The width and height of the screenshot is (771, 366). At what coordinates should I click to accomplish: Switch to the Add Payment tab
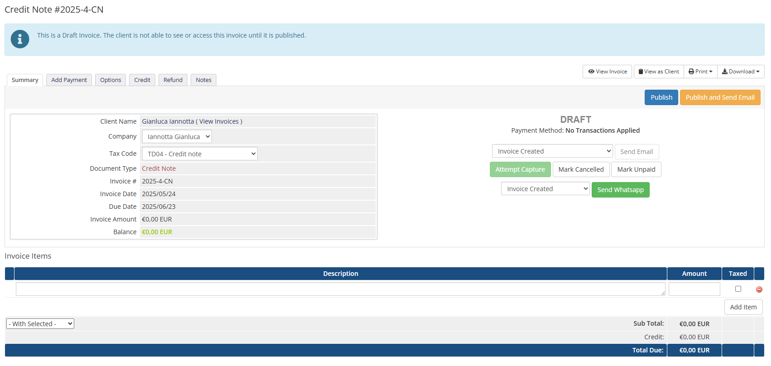(x=69, y=80)
